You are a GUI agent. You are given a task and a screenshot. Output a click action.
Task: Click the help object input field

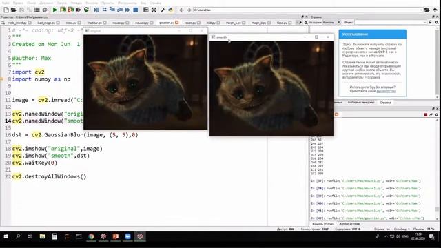point(391,22)
